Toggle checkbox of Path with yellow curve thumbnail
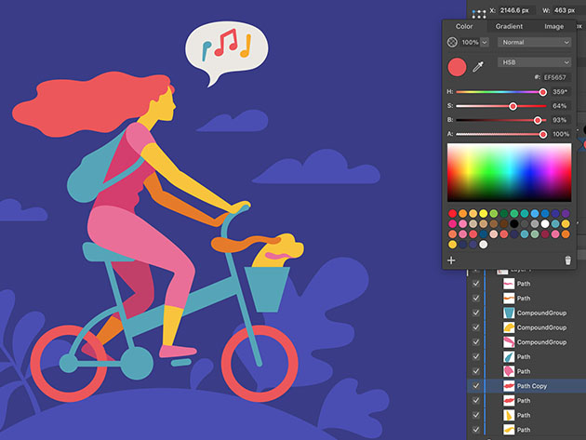The height and width of the screenshot is (440, 586). coord(475,430)
